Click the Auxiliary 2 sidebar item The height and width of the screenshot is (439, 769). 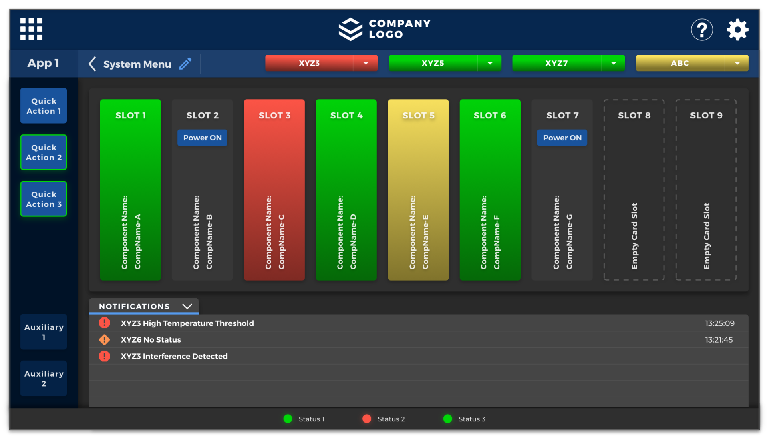[x=44, y=379]
